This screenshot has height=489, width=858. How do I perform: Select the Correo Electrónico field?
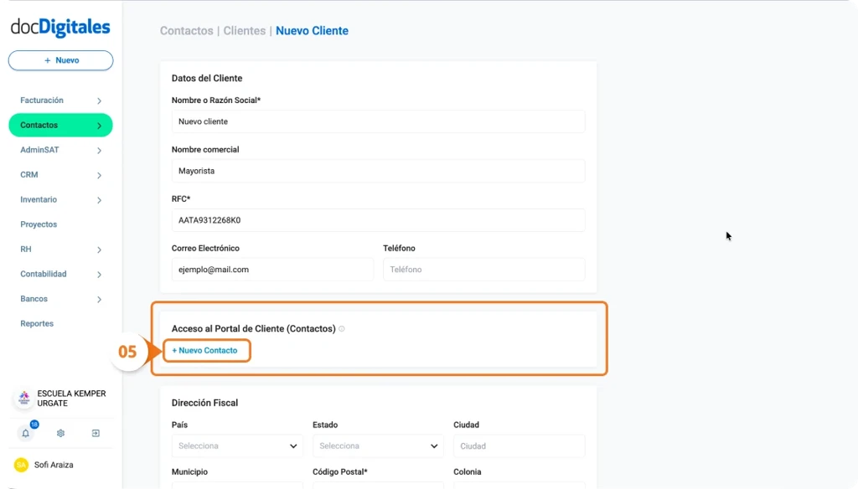[272, 269]
